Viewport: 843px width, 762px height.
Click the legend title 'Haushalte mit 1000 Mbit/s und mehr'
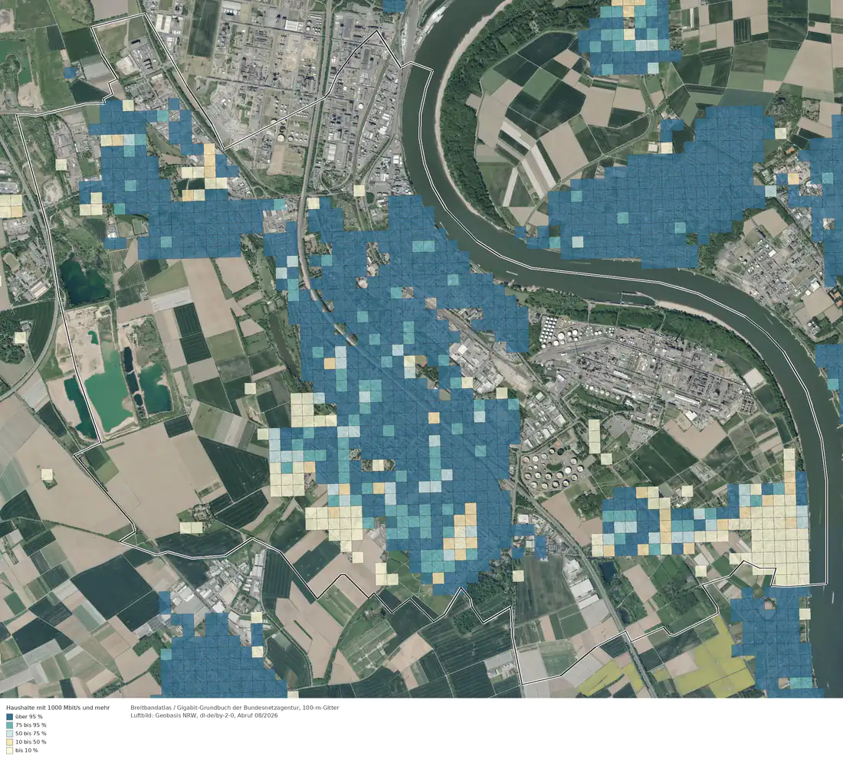click(x=58, y=708)
